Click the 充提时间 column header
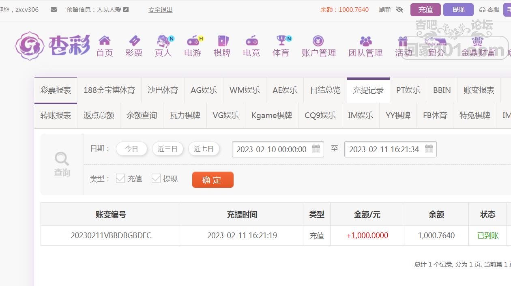 [x=242, y=214]
